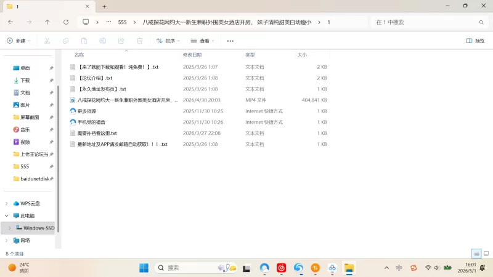Collapse the 此电脑 tree node
493x277 pixels.
pos(7,216)
